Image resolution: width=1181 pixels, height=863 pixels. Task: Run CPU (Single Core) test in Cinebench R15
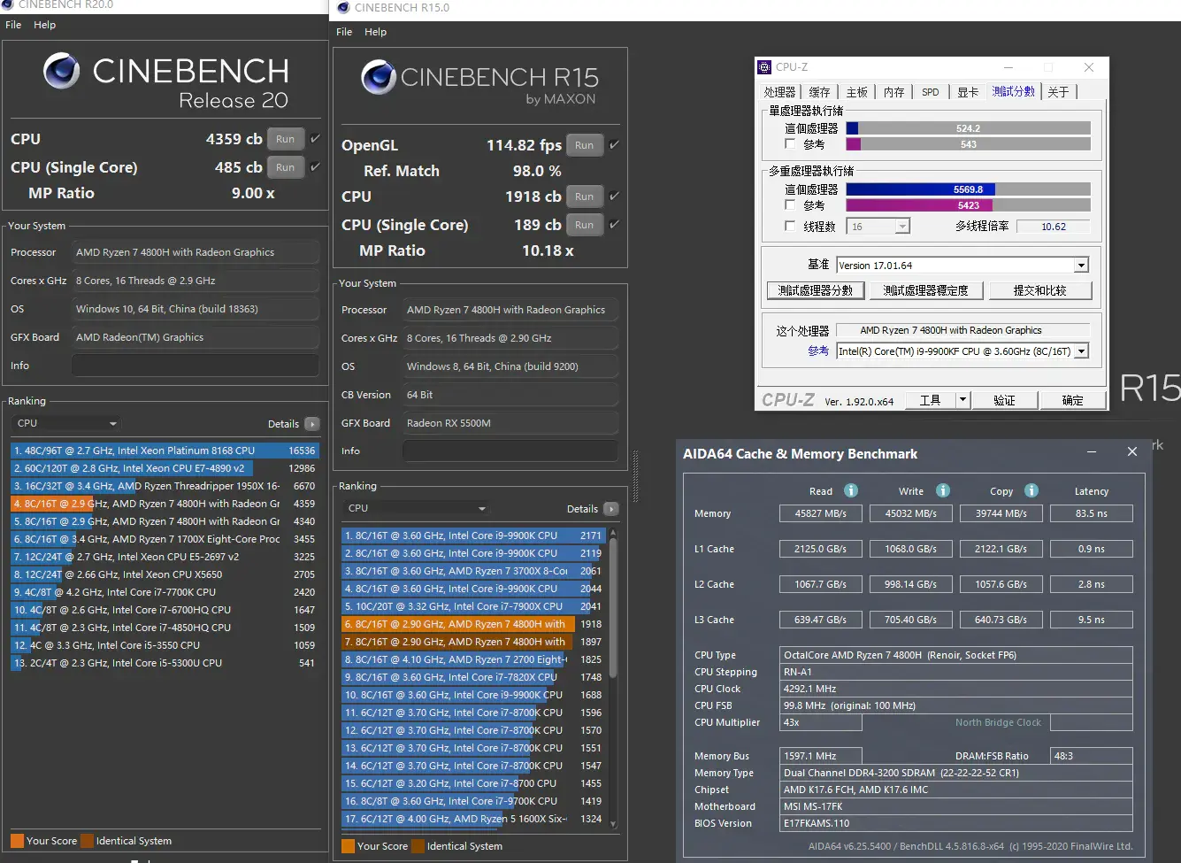pos(584,225)
